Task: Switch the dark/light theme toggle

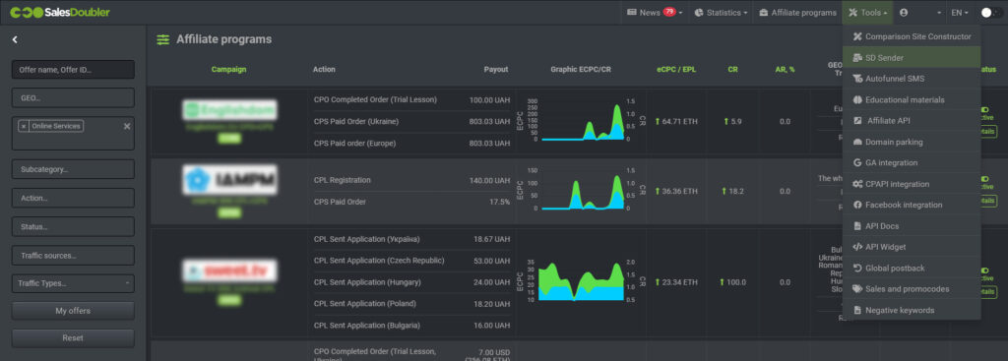Action: click(991, 12)
